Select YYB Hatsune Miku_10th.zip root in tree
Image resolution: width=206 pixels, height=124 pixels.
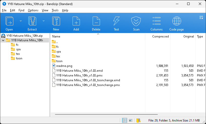[x=24, y=36]
